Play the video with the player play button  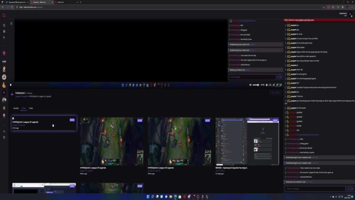coord(11,85)
